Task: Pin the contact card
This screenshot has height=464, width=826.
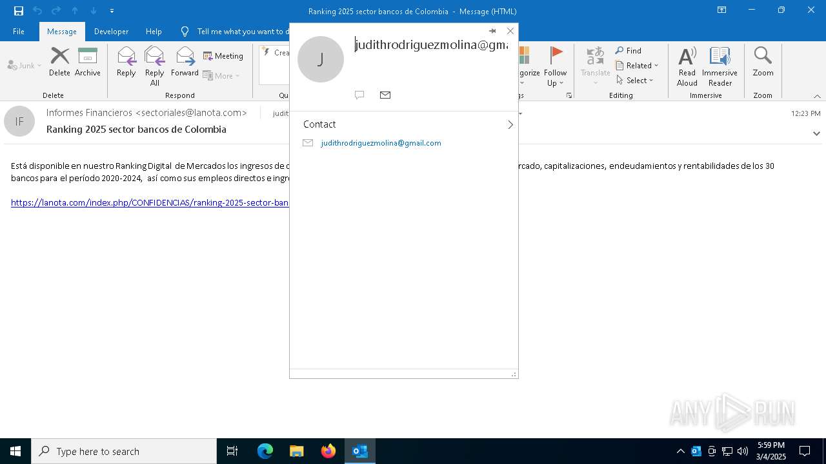Action: click(x=492, y=31)
